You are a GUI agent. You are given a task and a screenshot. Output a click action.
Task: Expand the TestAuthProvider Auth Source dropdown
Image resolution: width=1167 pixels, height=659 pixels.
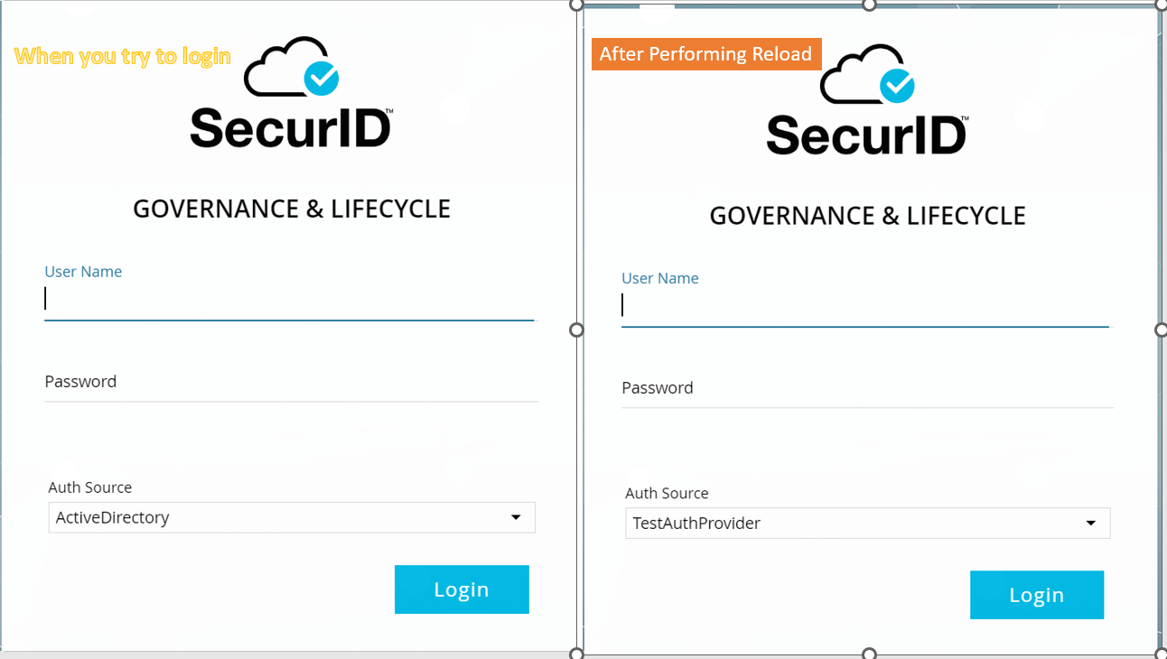coord(1091,524)
